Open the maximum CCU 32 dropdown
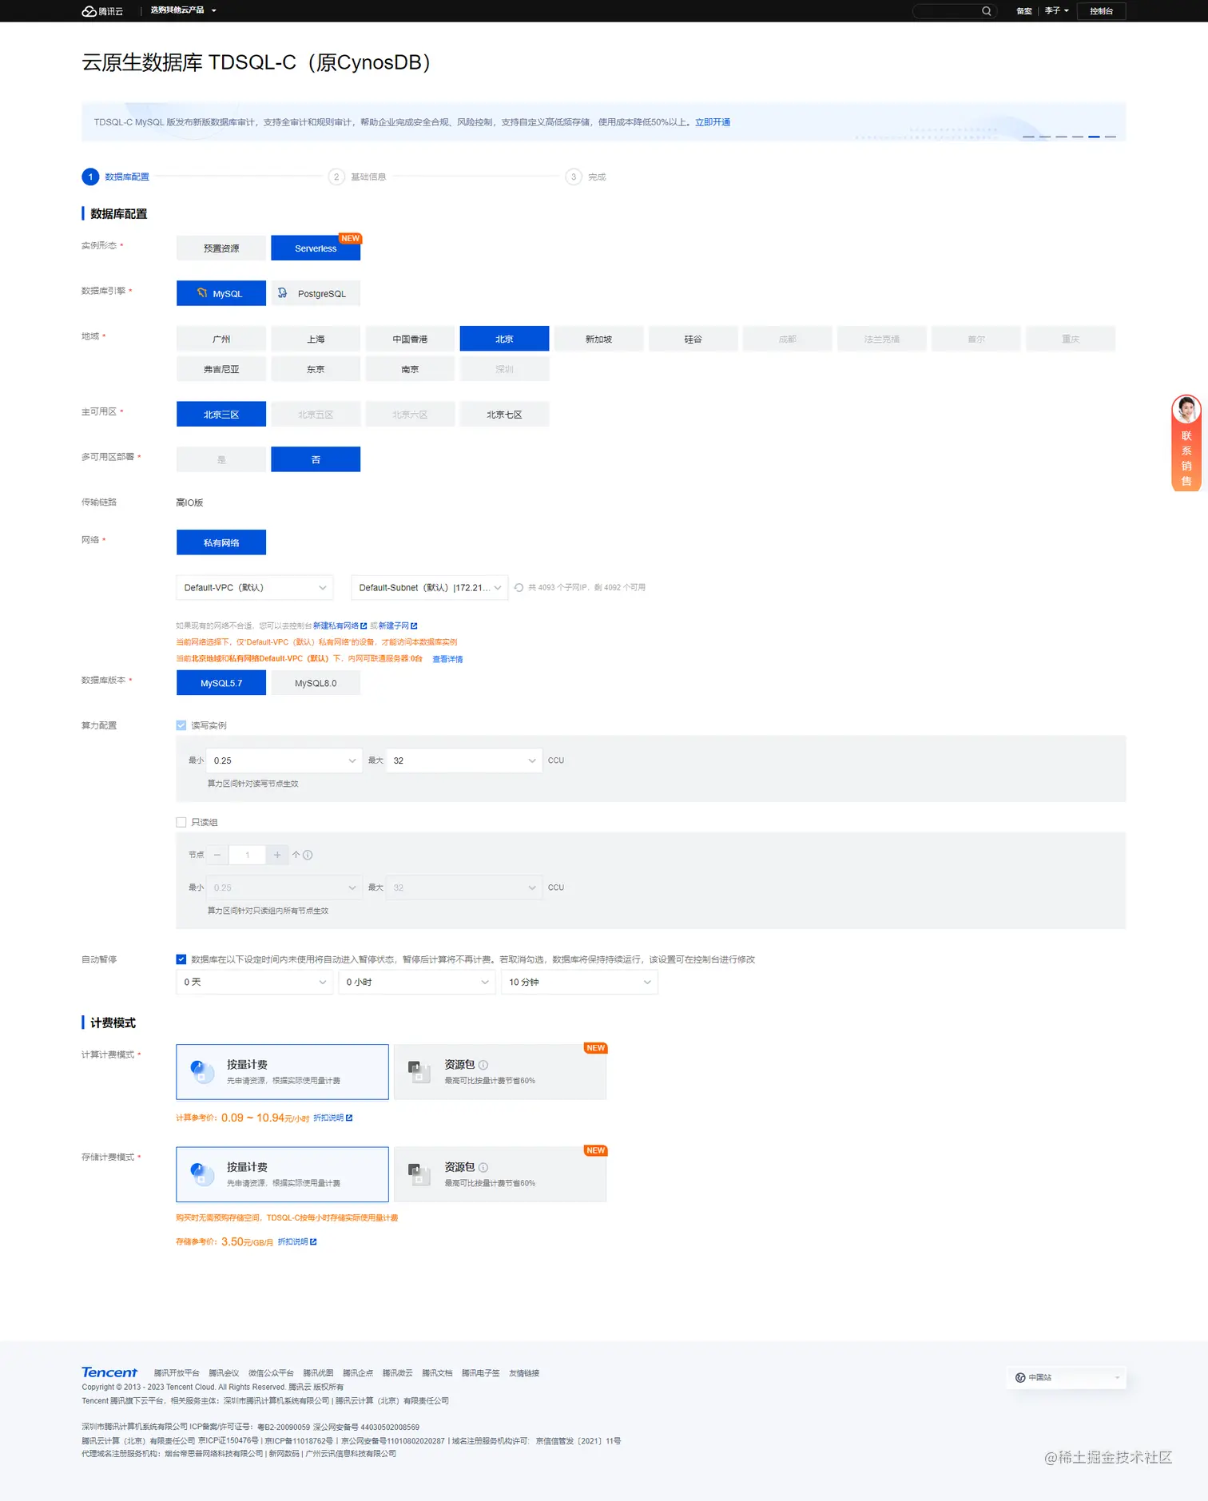This screenshot has height=1501, width=1208. click(x=463, y=760)
